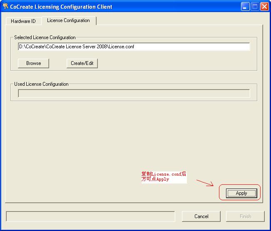Minimize the CoCreate Licensing window
Screen dimensions: 271x231
pos(245,7)
